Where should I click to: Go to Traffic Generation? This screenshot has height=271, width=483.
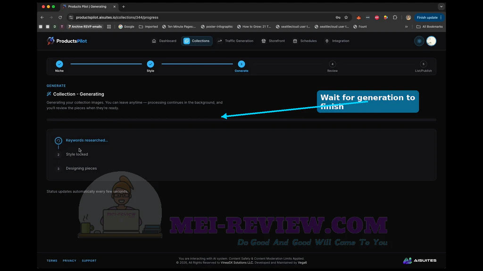coord(235,41)
